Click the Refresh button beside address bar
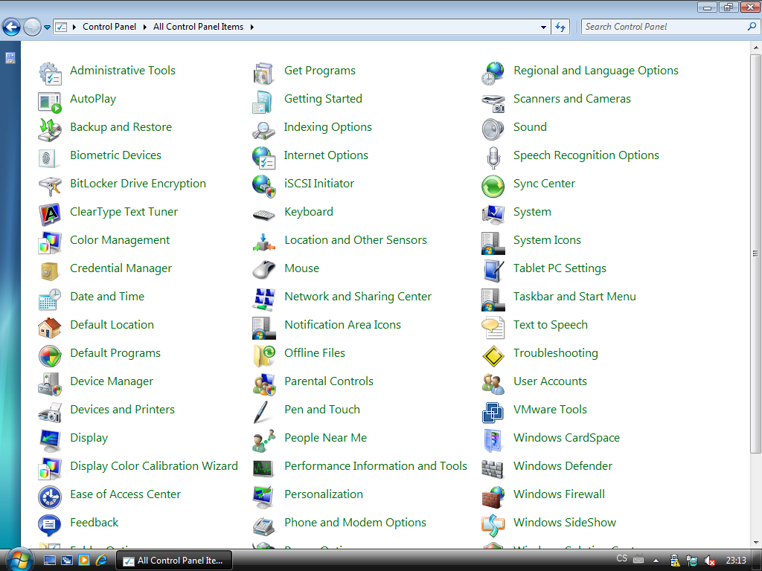 click(x=560, y=28)
